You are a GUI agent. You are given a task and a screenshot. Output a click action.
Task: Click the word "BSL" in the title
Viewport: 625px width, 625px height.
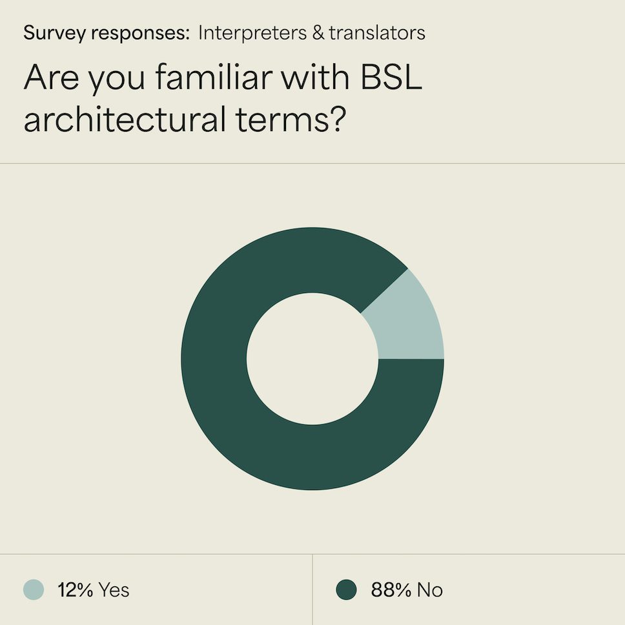coord(391,77)
